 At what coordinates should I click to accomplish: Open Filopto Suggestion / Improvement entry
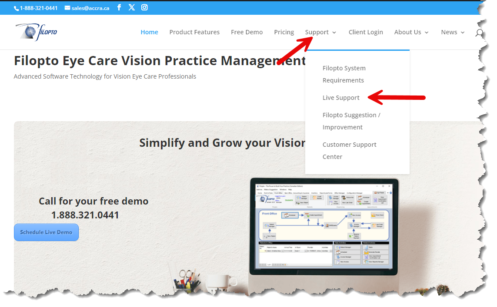pyautogui.click(x=351, y=121)
